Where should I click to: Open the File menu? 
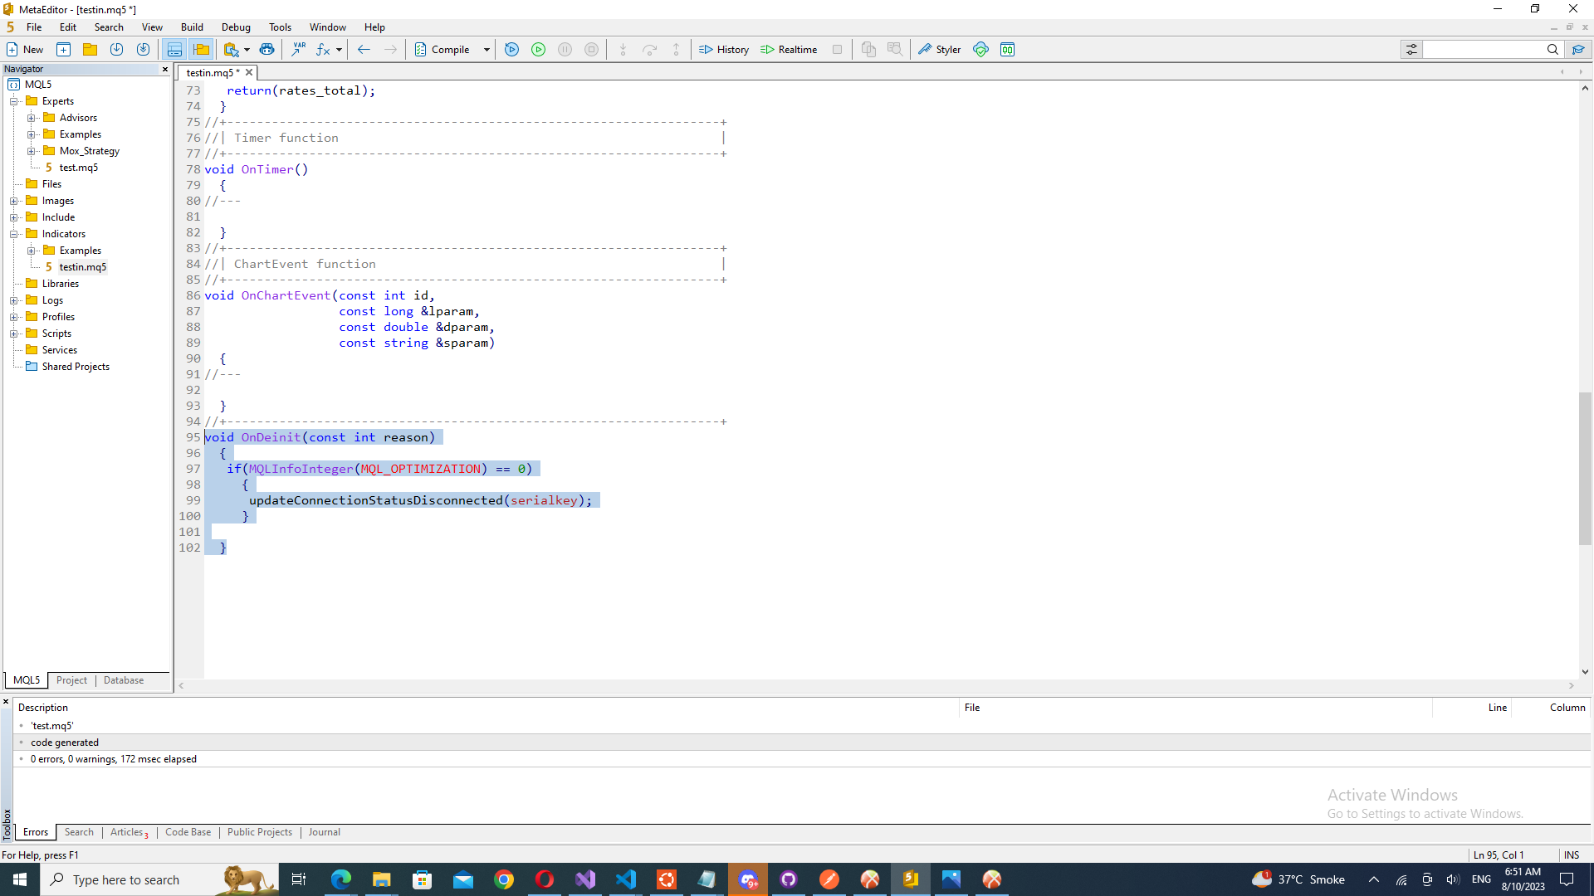click(34, 27)
